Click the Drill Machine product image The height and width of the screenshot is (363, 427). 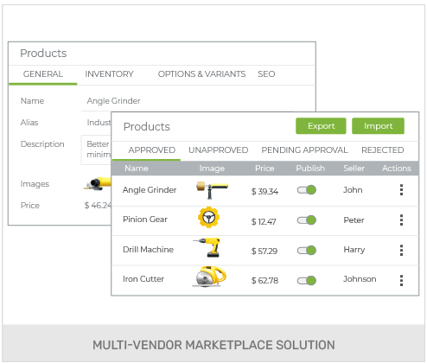click(x=207, y=247)
